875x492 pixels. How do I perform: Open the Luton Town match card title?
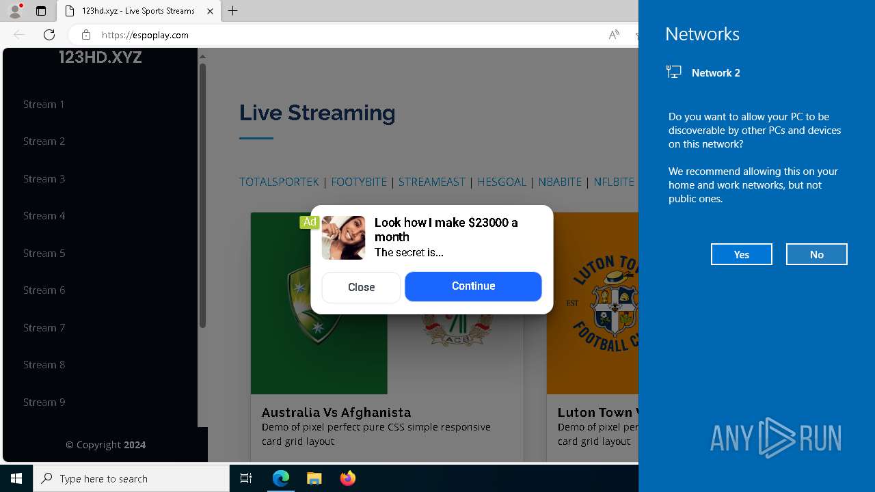pos(597,413)
